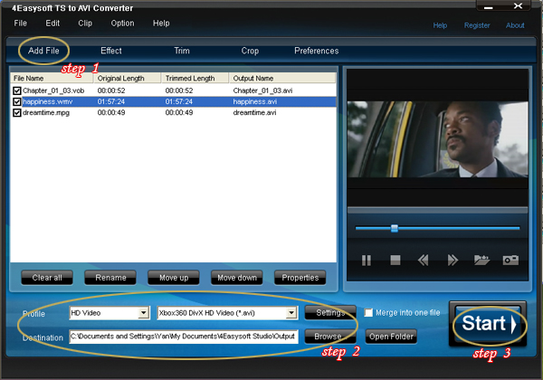543x380 pixels.
Task: Open the Effect editing tool
Action: tap(111, 51)
